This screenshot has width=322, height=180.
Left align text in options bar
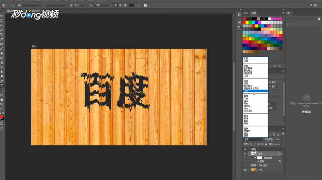coord(116,5)
